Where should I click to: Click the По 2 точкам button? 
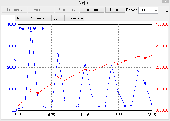(15, 10)
